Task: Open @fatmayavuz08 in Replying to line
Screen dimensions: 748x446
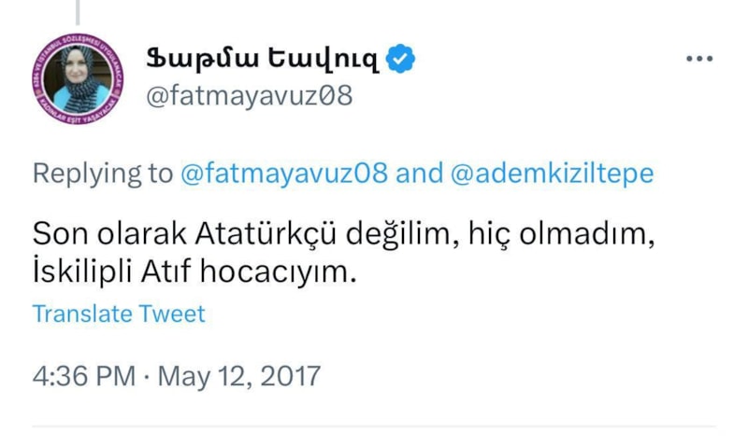Action: pyautogui.click(x=284, y=173)
